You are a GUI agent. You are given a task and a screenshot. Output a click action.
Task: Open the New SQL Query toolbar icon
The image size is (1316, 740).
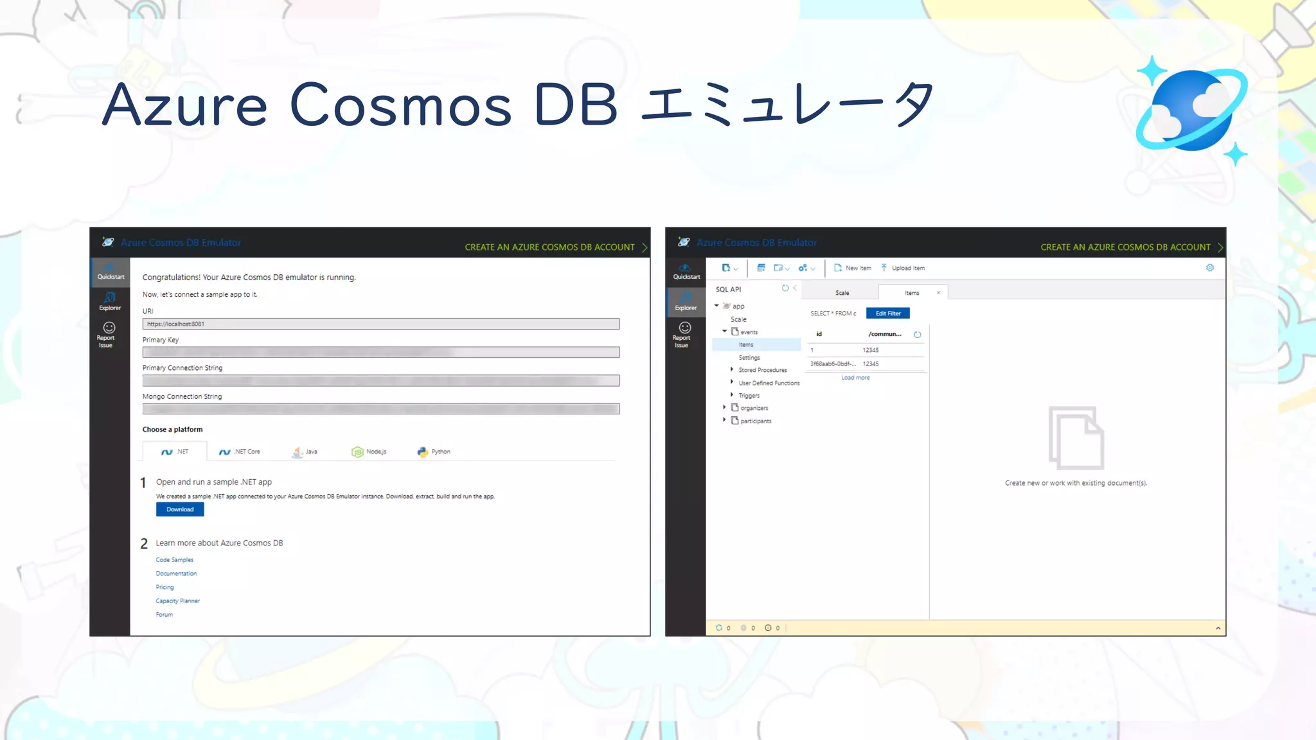[761, 268]
